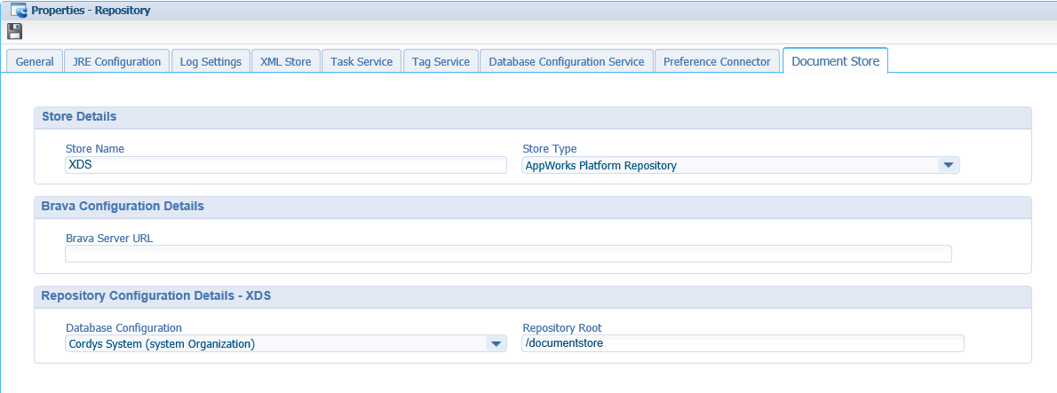The width and height of the screenshot is (1057, 393).
Task: Focus the Brava Server URL field
Action: coord(508,254)
